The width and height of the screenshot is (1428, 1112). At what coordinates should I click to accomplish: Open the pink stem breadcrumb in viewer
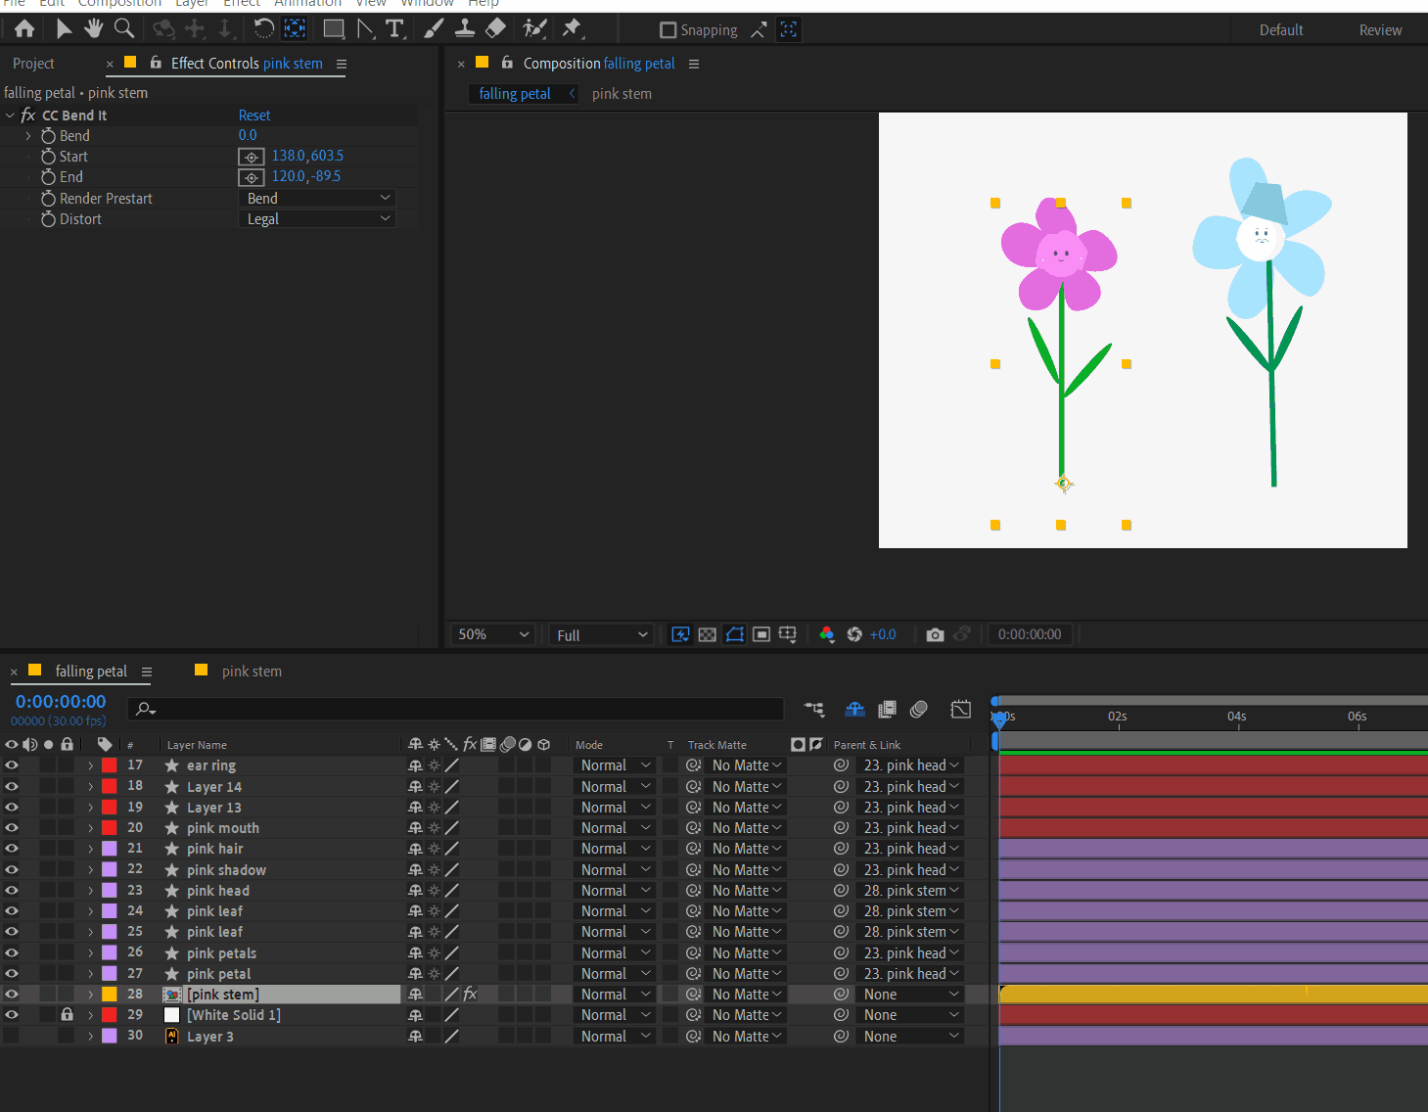point(622,94)
